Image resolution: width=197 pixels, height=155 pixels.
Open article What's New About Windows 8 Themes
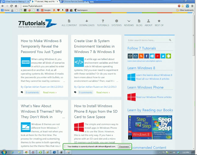click(x=42, y=112)
